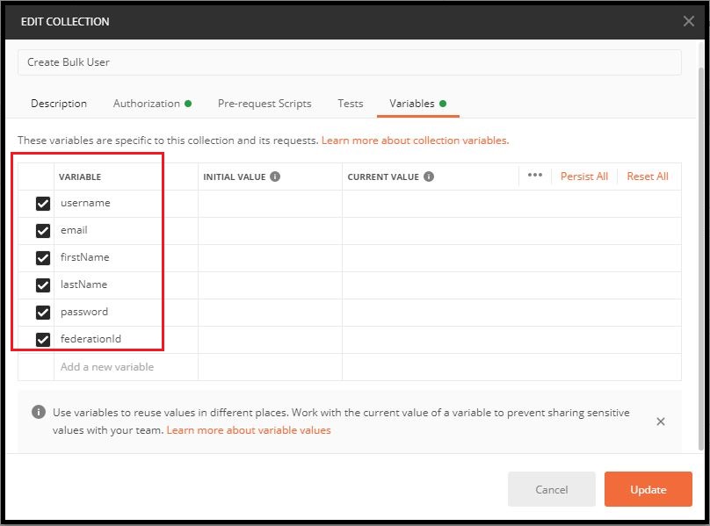Click the Current Value info icon
Screen dimensions: 710x526
click(428, 177)
